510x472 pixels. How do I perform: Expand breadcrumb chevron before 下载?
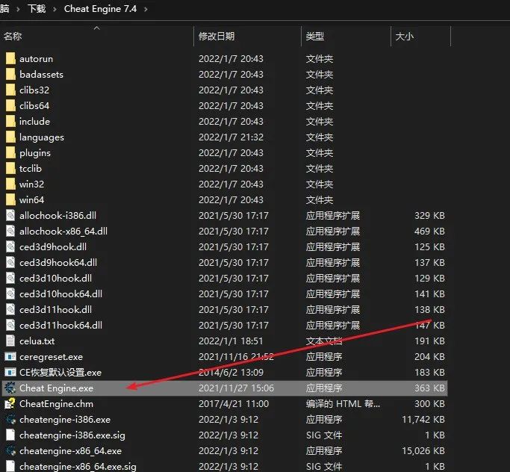18,9
